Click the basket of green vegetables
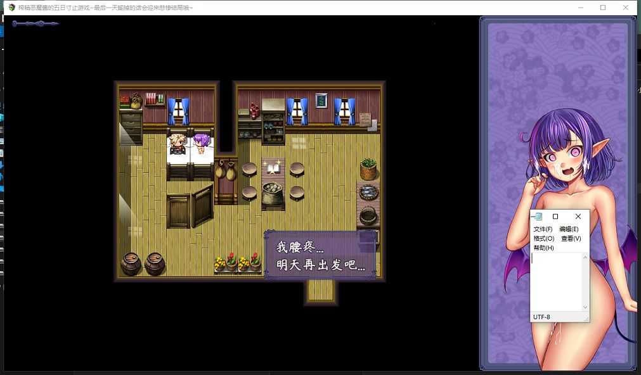 click(368, 169)
